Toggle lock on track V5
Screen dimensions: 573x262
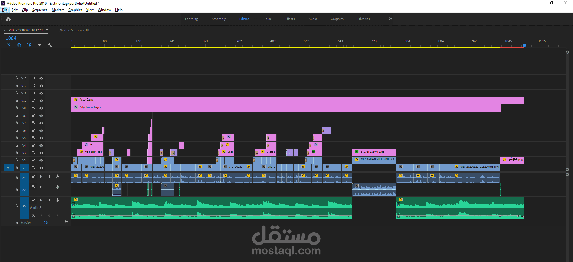coord(17,138)
